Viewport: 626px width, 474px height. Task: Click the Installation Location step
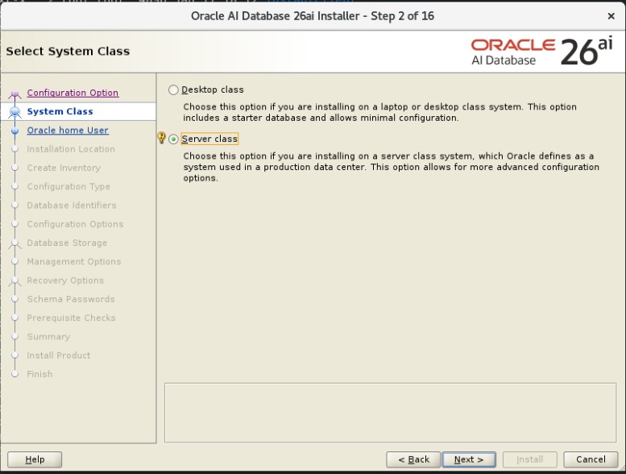[71, 149]
